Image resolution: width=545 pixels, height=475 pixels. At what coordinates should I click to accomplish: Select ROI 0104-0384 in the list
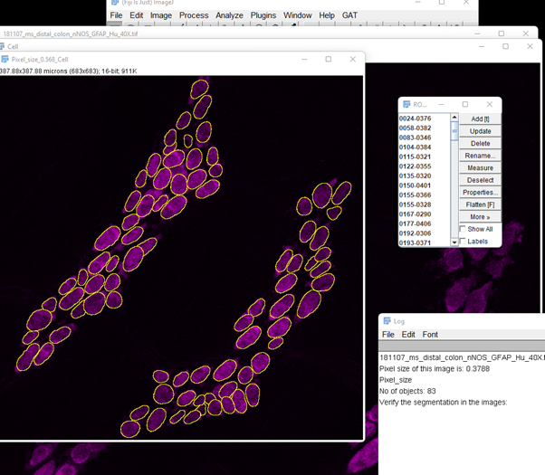(x=416, y=147)
